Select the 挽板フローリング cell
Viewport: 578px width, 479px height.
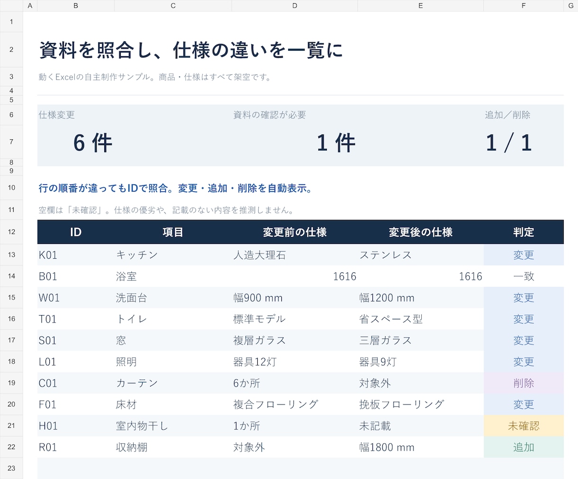tap(421, 404)
